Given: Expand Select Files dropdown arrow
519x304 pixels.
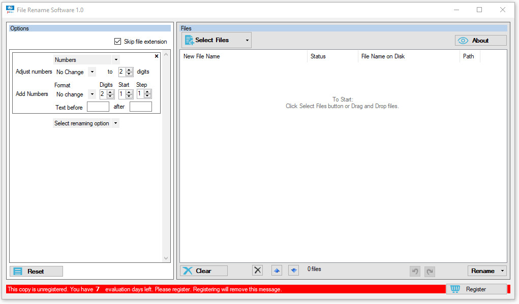Looking at the screenshot, I should coord(247,40).
